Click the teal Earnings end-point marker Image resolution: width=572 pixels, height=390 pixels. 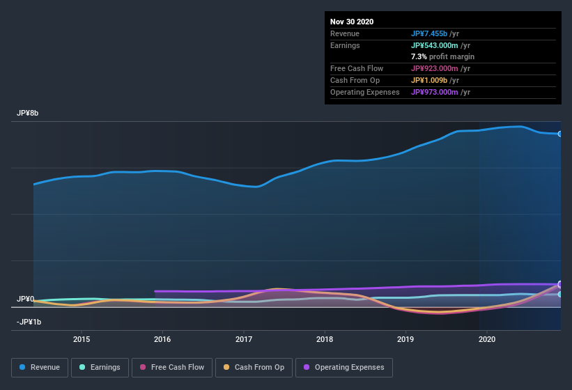560,295
